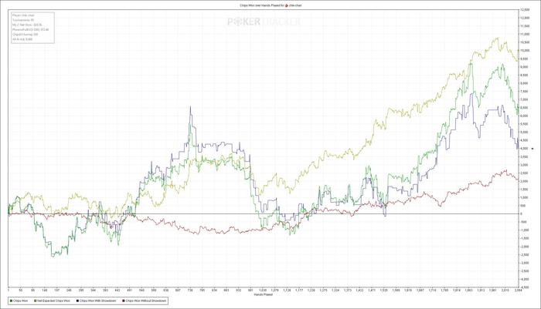Click the 'Chips Won With Showdown' legend entry
The image size is (541, 309).
[x=98, y=301]
